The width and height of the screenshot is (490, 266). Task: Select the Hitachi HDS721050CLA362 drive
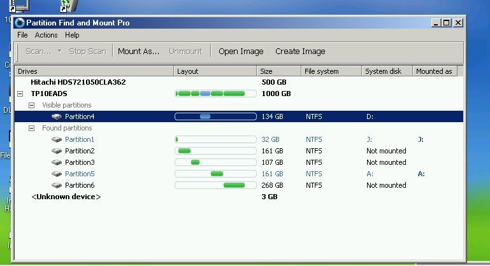(78, 82)
